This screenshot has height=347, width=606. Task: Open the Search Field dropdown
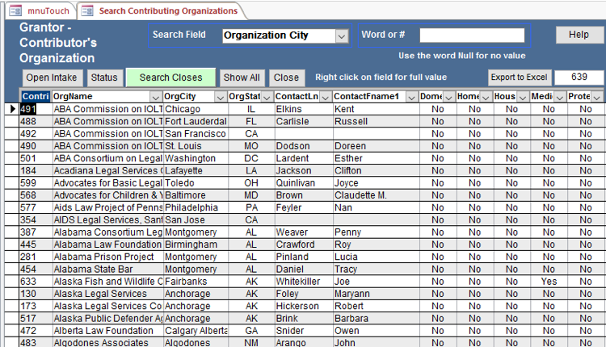[342, 36]
